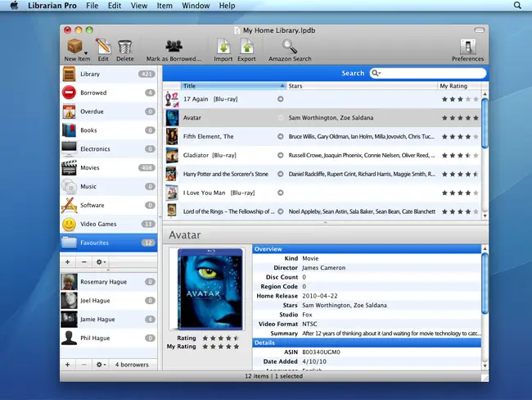This screenshot has height=400, width=532.
Task: Open the Item menu
Action: (165, 6)
